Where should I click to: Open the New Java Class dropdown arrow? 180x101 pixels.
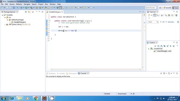coord(42,8)
